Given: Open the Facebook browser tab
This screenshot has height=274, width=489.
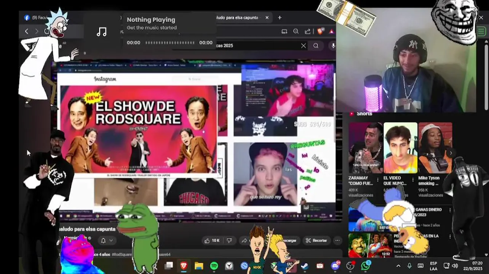Looking at the screenshot, I should (x=34, y=18).
